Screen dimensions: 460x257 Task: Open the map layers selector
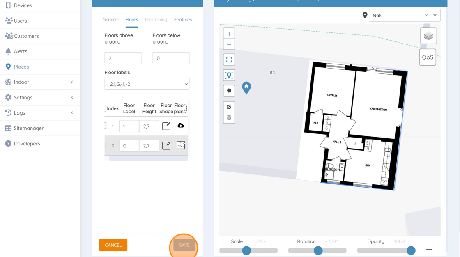click(428, 36)
